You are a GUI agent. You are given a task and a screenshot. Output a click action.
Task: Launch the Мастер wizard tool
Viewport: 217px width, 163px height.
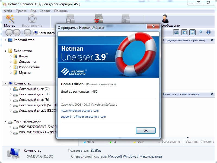point(9,21)
